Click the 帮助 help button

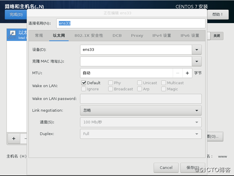(x=218, y=14)
